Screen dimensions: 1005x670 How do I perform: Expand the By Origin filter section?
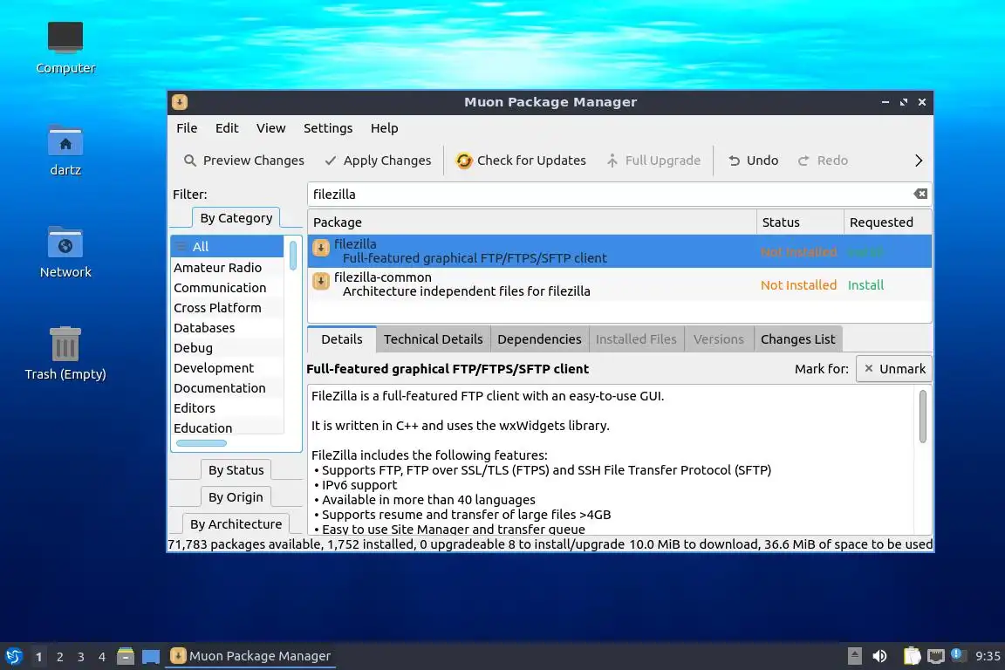[236, 497]
